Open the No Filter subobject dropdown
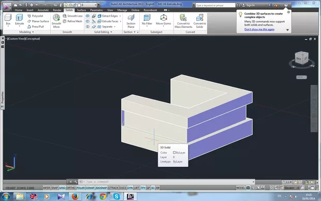The width and height of the screenshot is (321, 201). (147, 21)
